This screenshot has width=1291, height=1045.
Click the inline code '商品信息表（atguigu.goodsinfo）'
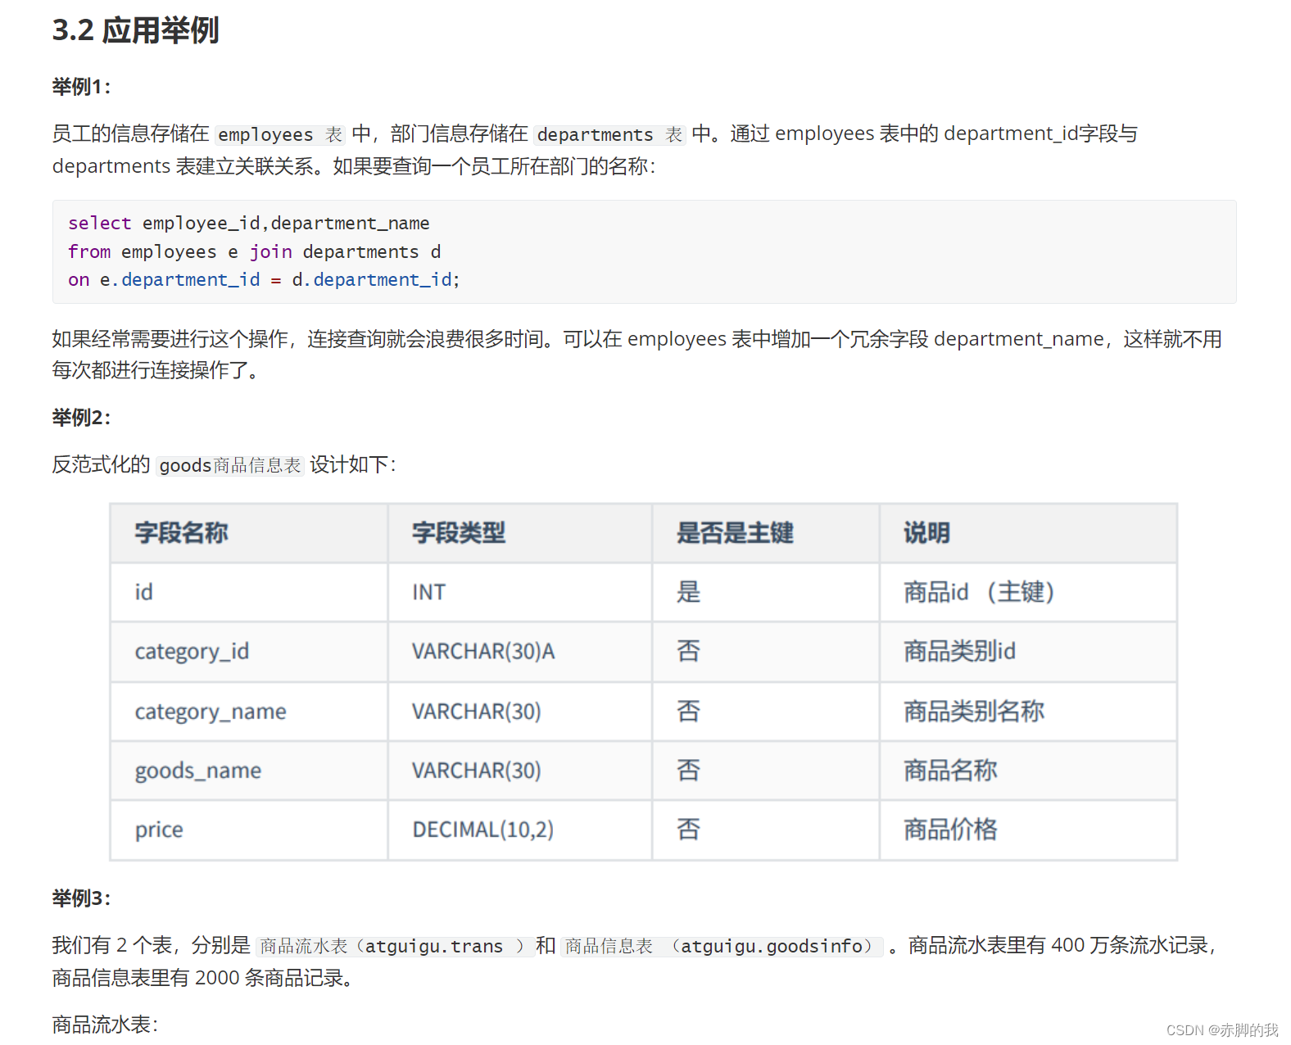723,947
